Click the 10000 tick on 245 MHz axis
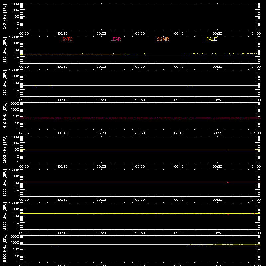This screenshot has height=266, width=266. click(x=14, y=4)
